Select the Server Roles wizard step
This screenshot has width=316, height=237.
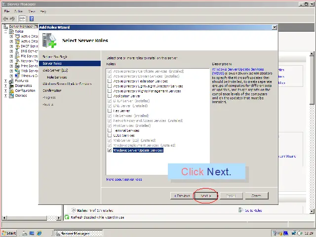[70, 64]
